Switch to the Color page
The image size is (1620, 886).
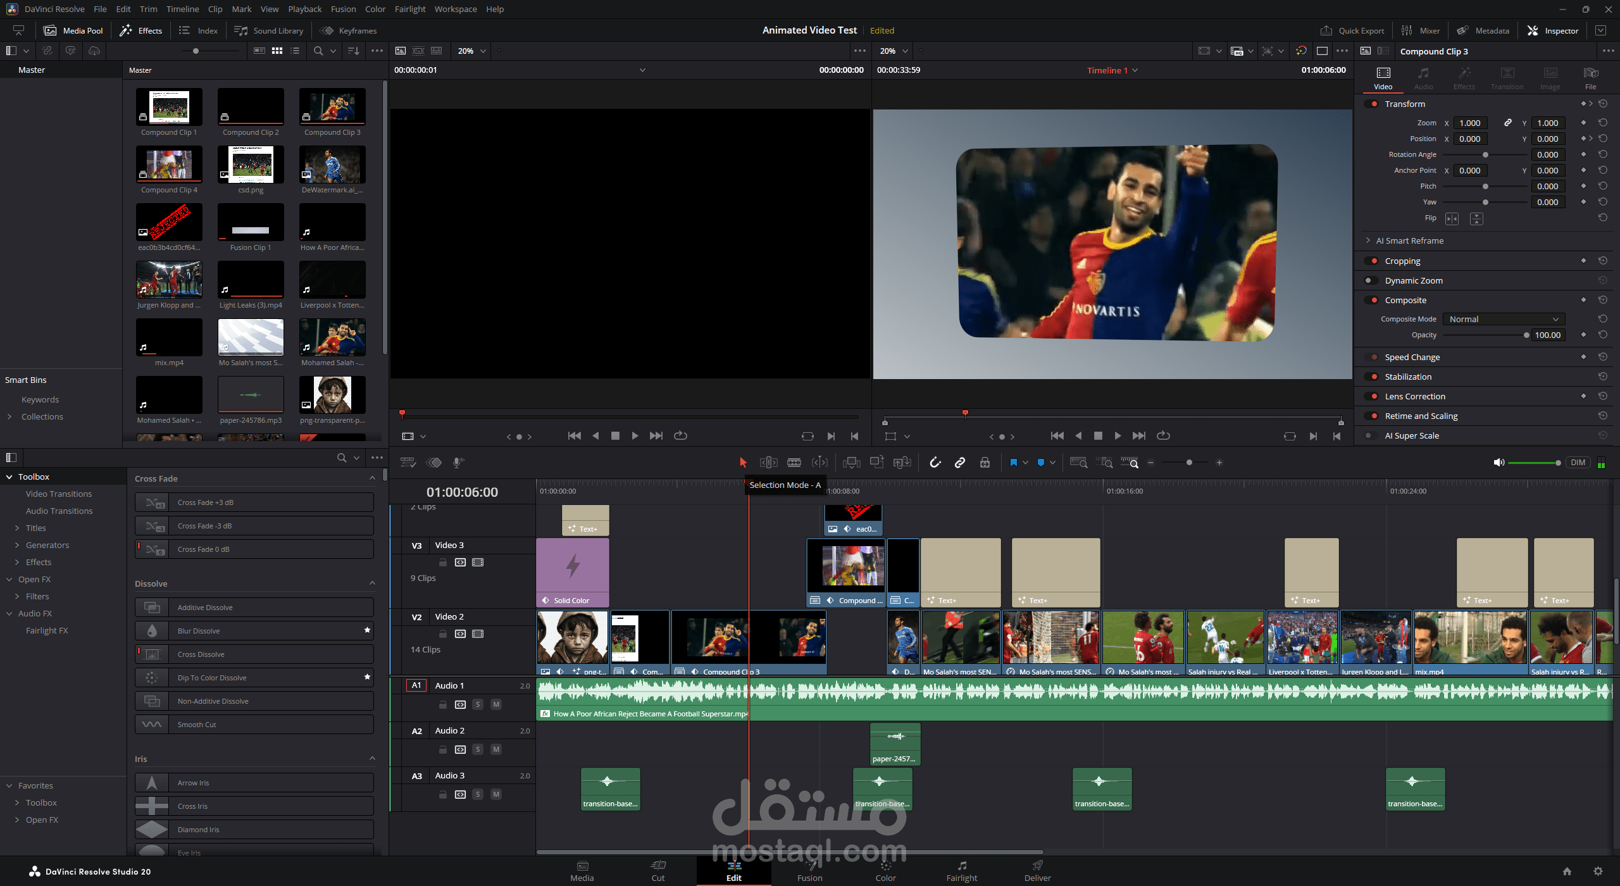(x=885, y=871)
